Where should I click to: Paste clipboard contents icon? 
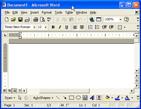(72, 19)
